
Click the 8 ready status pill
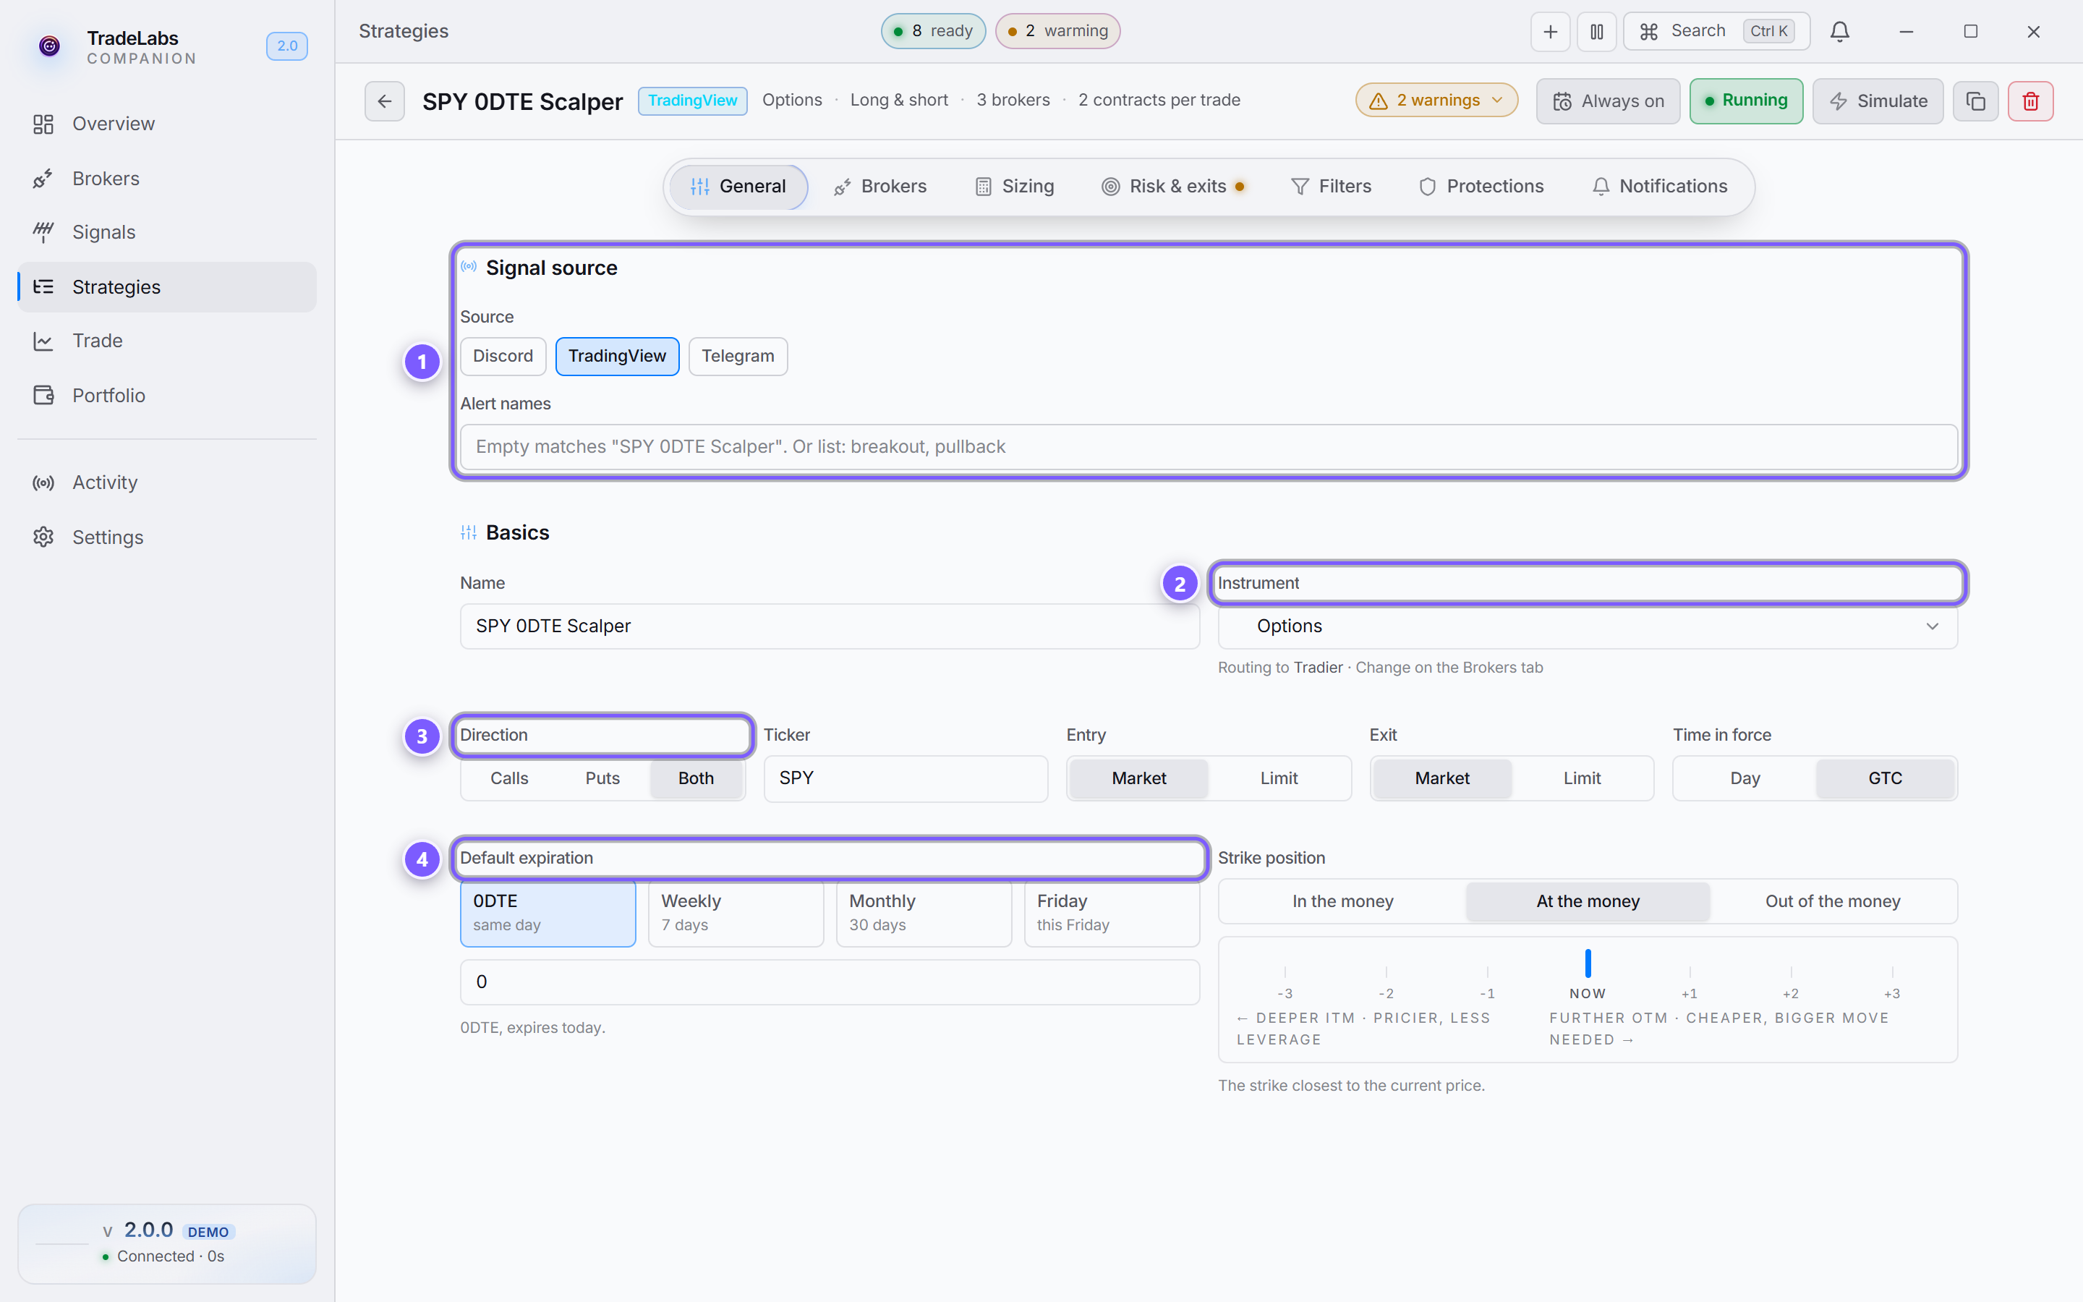pyautogui.click(x=933, y=31)
